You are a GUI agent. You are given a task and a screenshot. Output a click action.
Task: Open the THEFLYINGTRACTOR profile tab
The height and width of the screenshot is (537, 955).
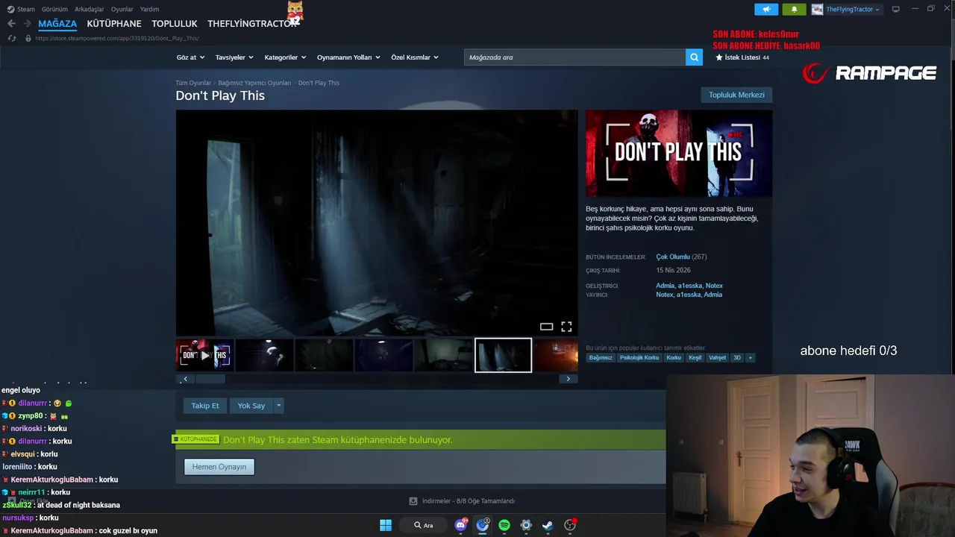[x=252, y=24]
